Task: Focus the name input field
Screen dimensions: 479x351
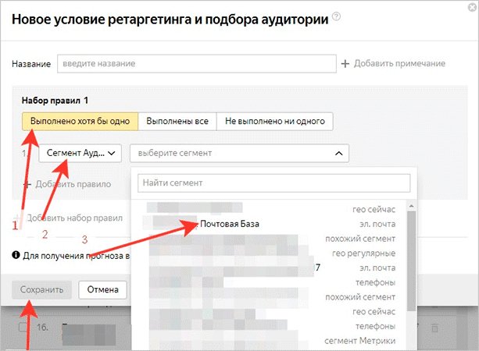Action: point(197,64)
